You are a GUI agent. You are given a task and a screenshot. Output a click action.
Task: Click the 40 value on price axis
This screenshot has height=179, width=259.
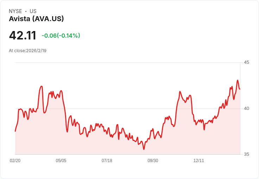pyautogui.click(x=246, y=108)
